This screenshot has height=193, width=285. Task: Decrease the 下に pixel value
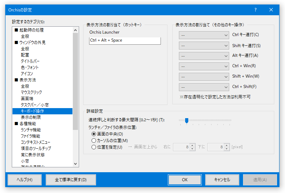226,149
